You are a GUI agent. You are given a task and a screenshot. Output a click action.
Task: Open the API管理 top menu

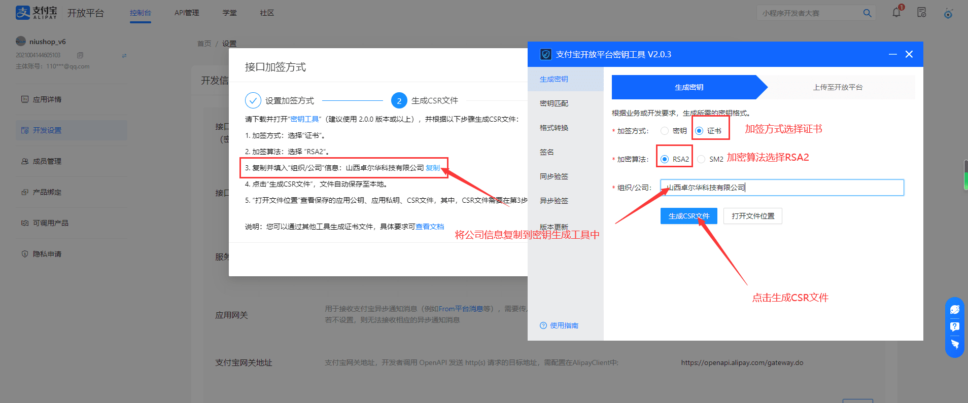[187, 13]
